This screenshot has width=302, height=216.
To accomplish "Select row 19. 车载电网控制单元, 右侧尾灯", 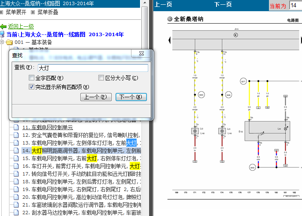I will coord(81,189).
